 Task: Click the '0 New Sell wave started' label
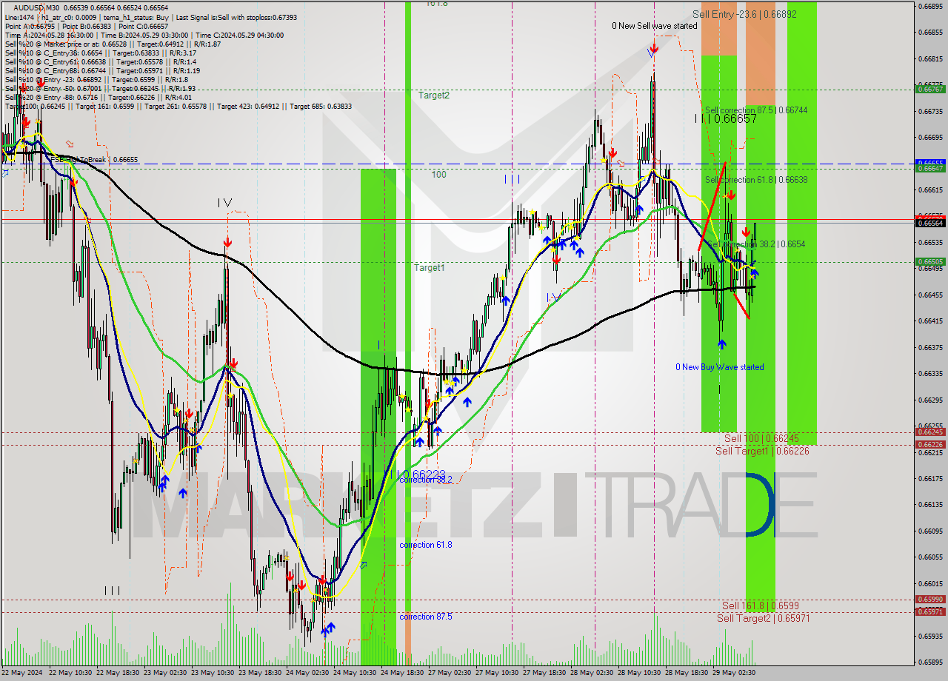tap(654, 26)
